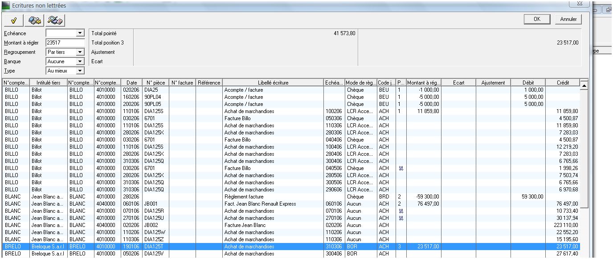
Task: Click the X mark on the DIA125R row
Action: pyautogui.click(x=401, y=211)
